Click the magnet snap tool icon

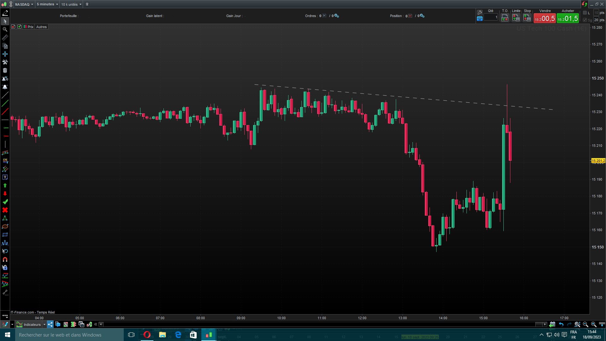[5, 259]
